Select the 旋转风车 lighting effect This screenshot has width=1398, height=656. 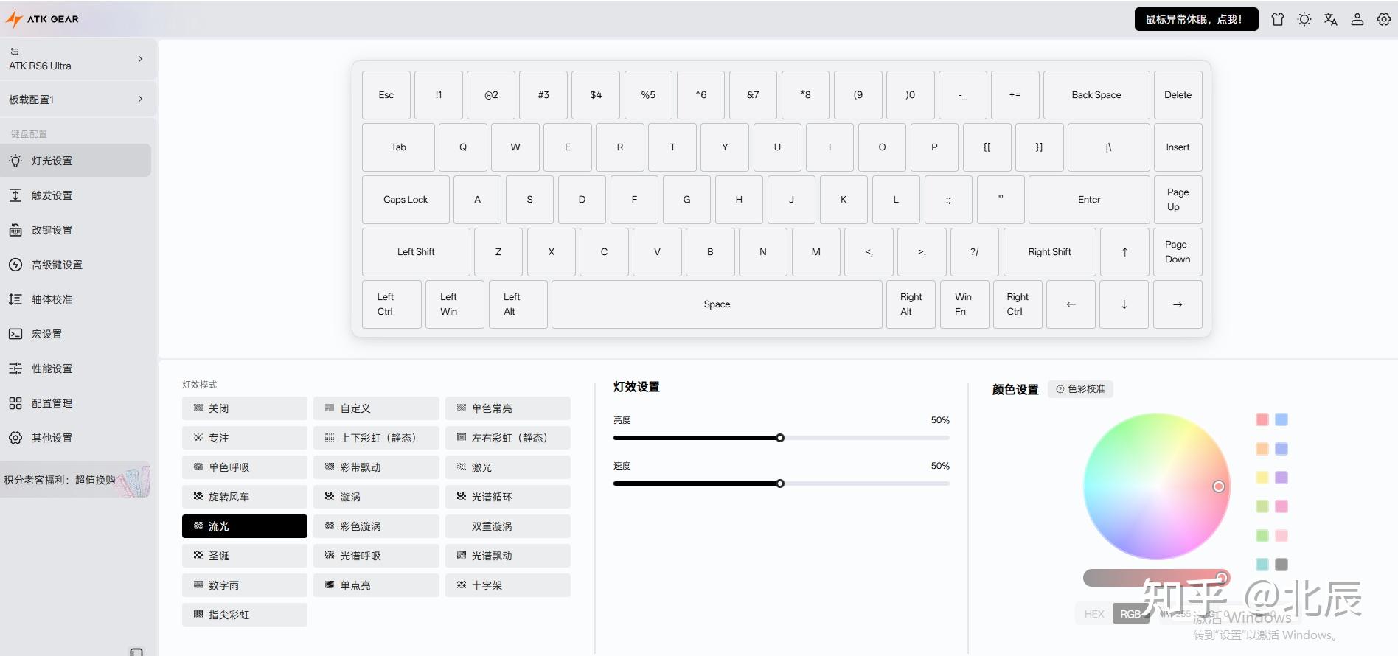point(245,497)
